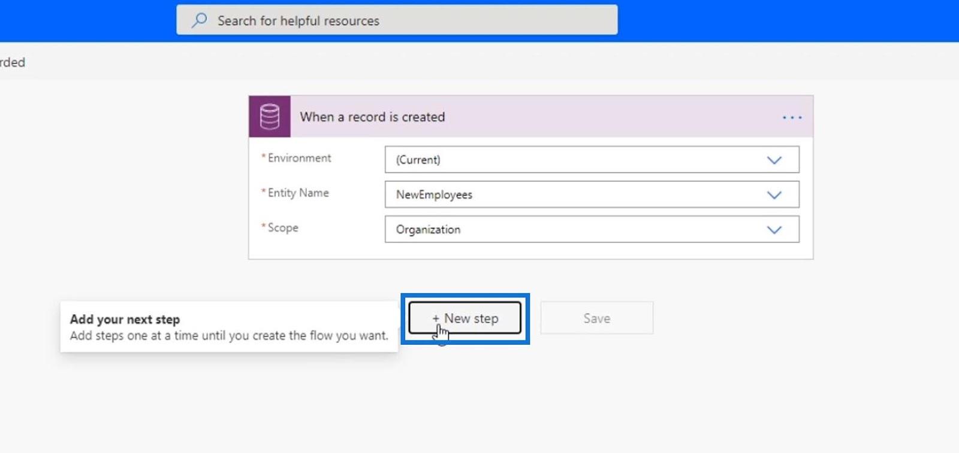Expand the Environment chevron arrow
959x453 pixels.
[774, 160]
